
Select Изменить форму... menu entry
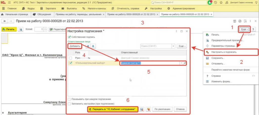(231, 82)
